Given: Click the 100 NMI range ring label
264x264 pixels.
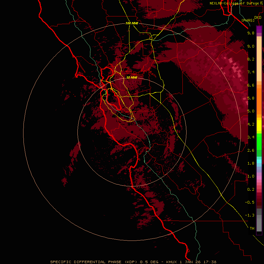Looking at the screenshot, I should point(132,23).
